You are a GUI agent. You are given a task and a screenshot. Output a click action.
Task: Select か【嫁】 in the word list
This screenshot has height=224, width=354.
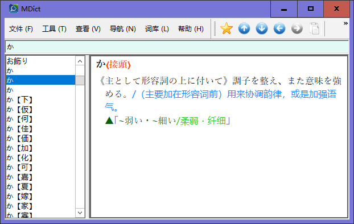click(40, 196)
